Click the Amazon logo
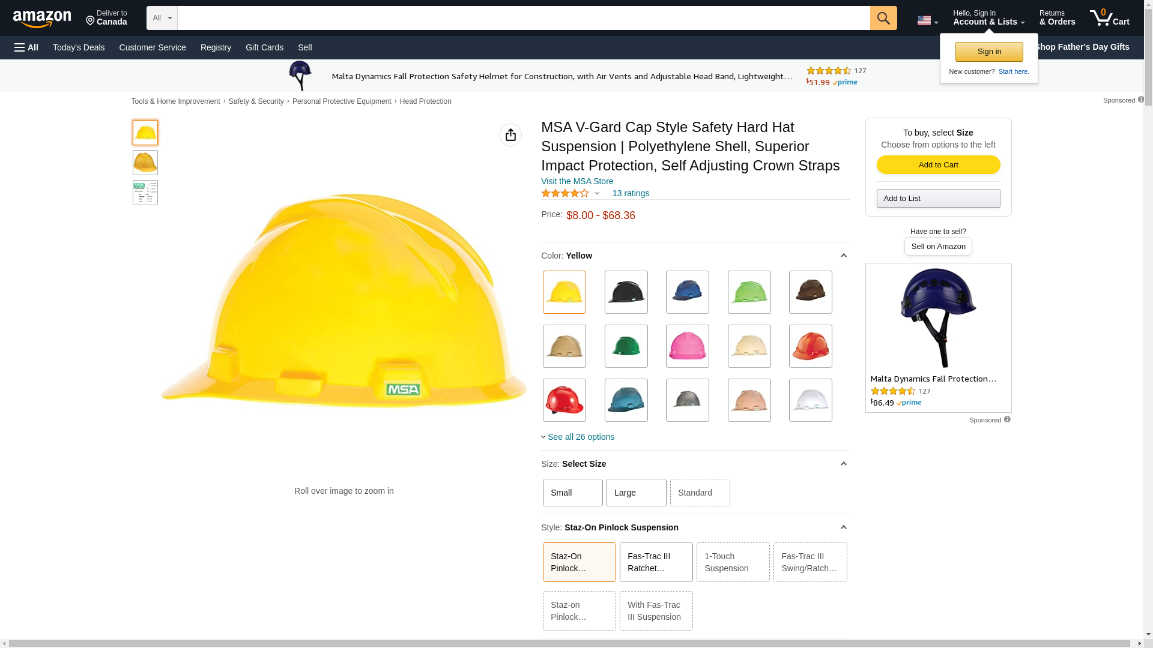 [x=42, y=19]
